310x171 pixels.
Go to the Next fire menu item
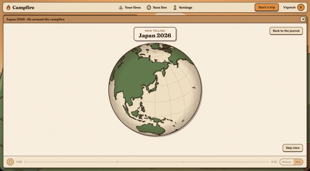[157, 8]
